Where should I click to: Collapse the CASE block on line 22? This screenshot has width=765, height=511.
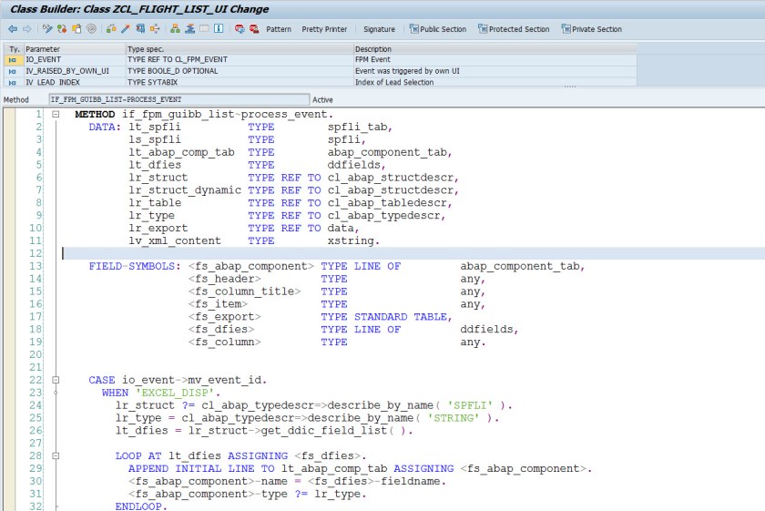coord(55,379)
